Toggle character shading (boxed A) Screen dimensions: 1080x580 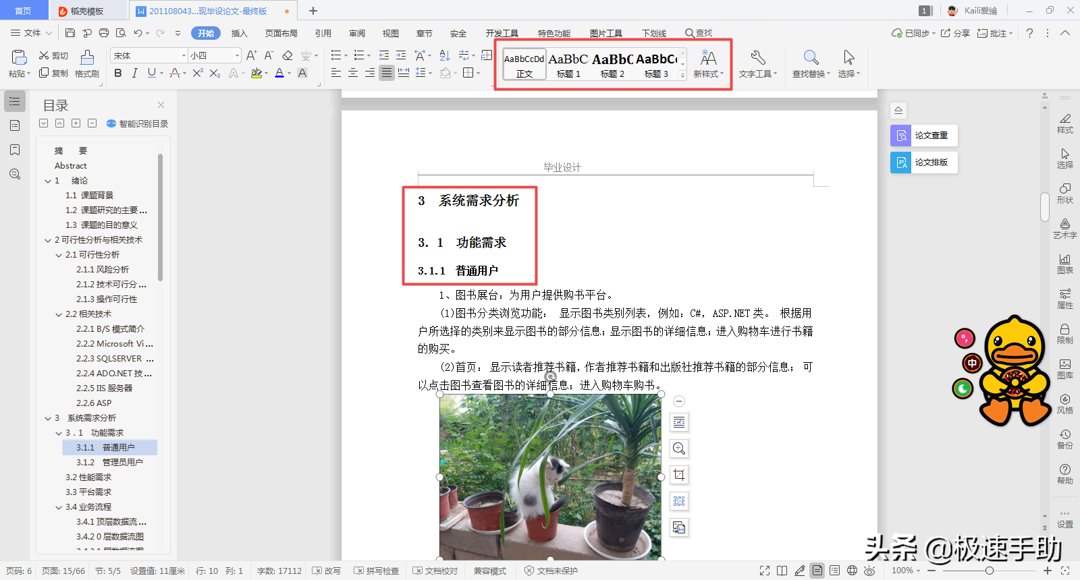pyautogui.click(x=302, y=73)
